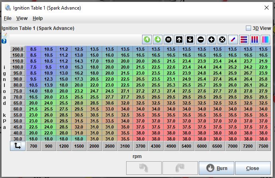Select the 200.0 kPa row header
The height and width of the screenshot is (178, 275).
point(18,49)
